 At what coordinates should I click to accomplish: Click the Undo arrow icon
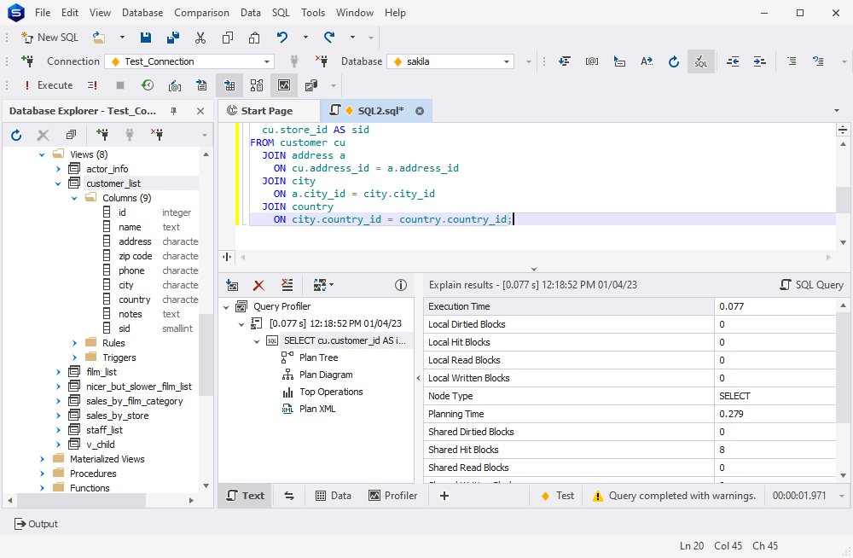[x=281, y=38]
